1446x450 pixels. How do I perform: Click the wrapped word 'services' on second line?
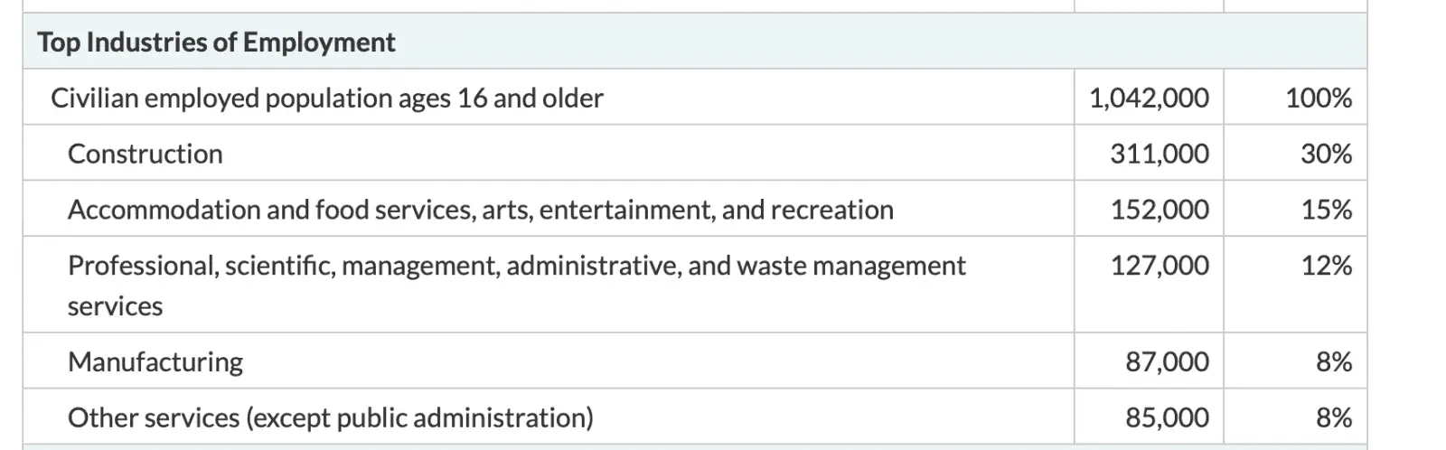115,306
